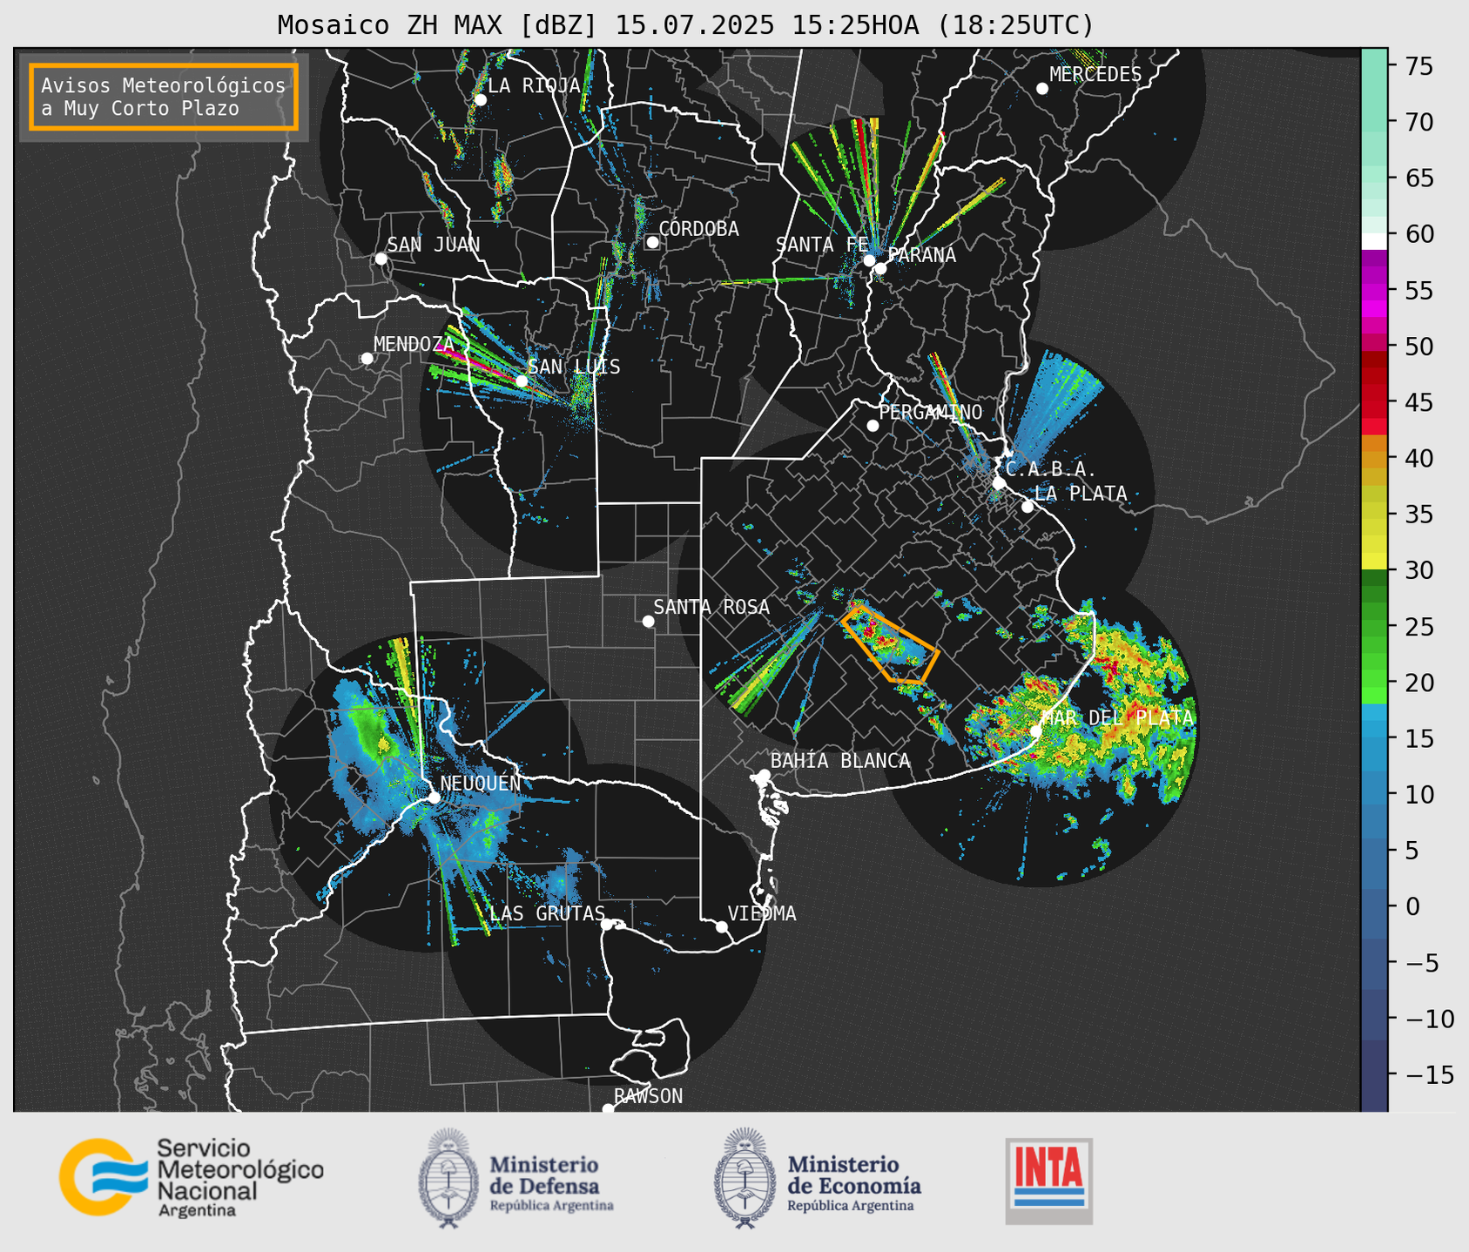Viewport: 1469px width, 1252px height.
Task: Click the 70 tick label on colorbar
Action: pyautogui.click(x=1418, y=122)
